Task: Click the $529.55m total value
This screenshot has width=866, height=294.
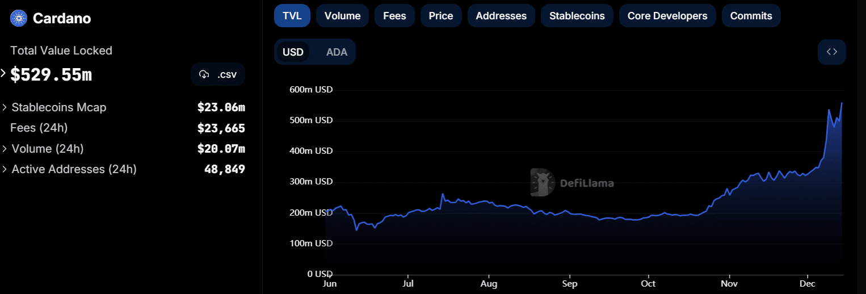Action: tap(51, 74)
